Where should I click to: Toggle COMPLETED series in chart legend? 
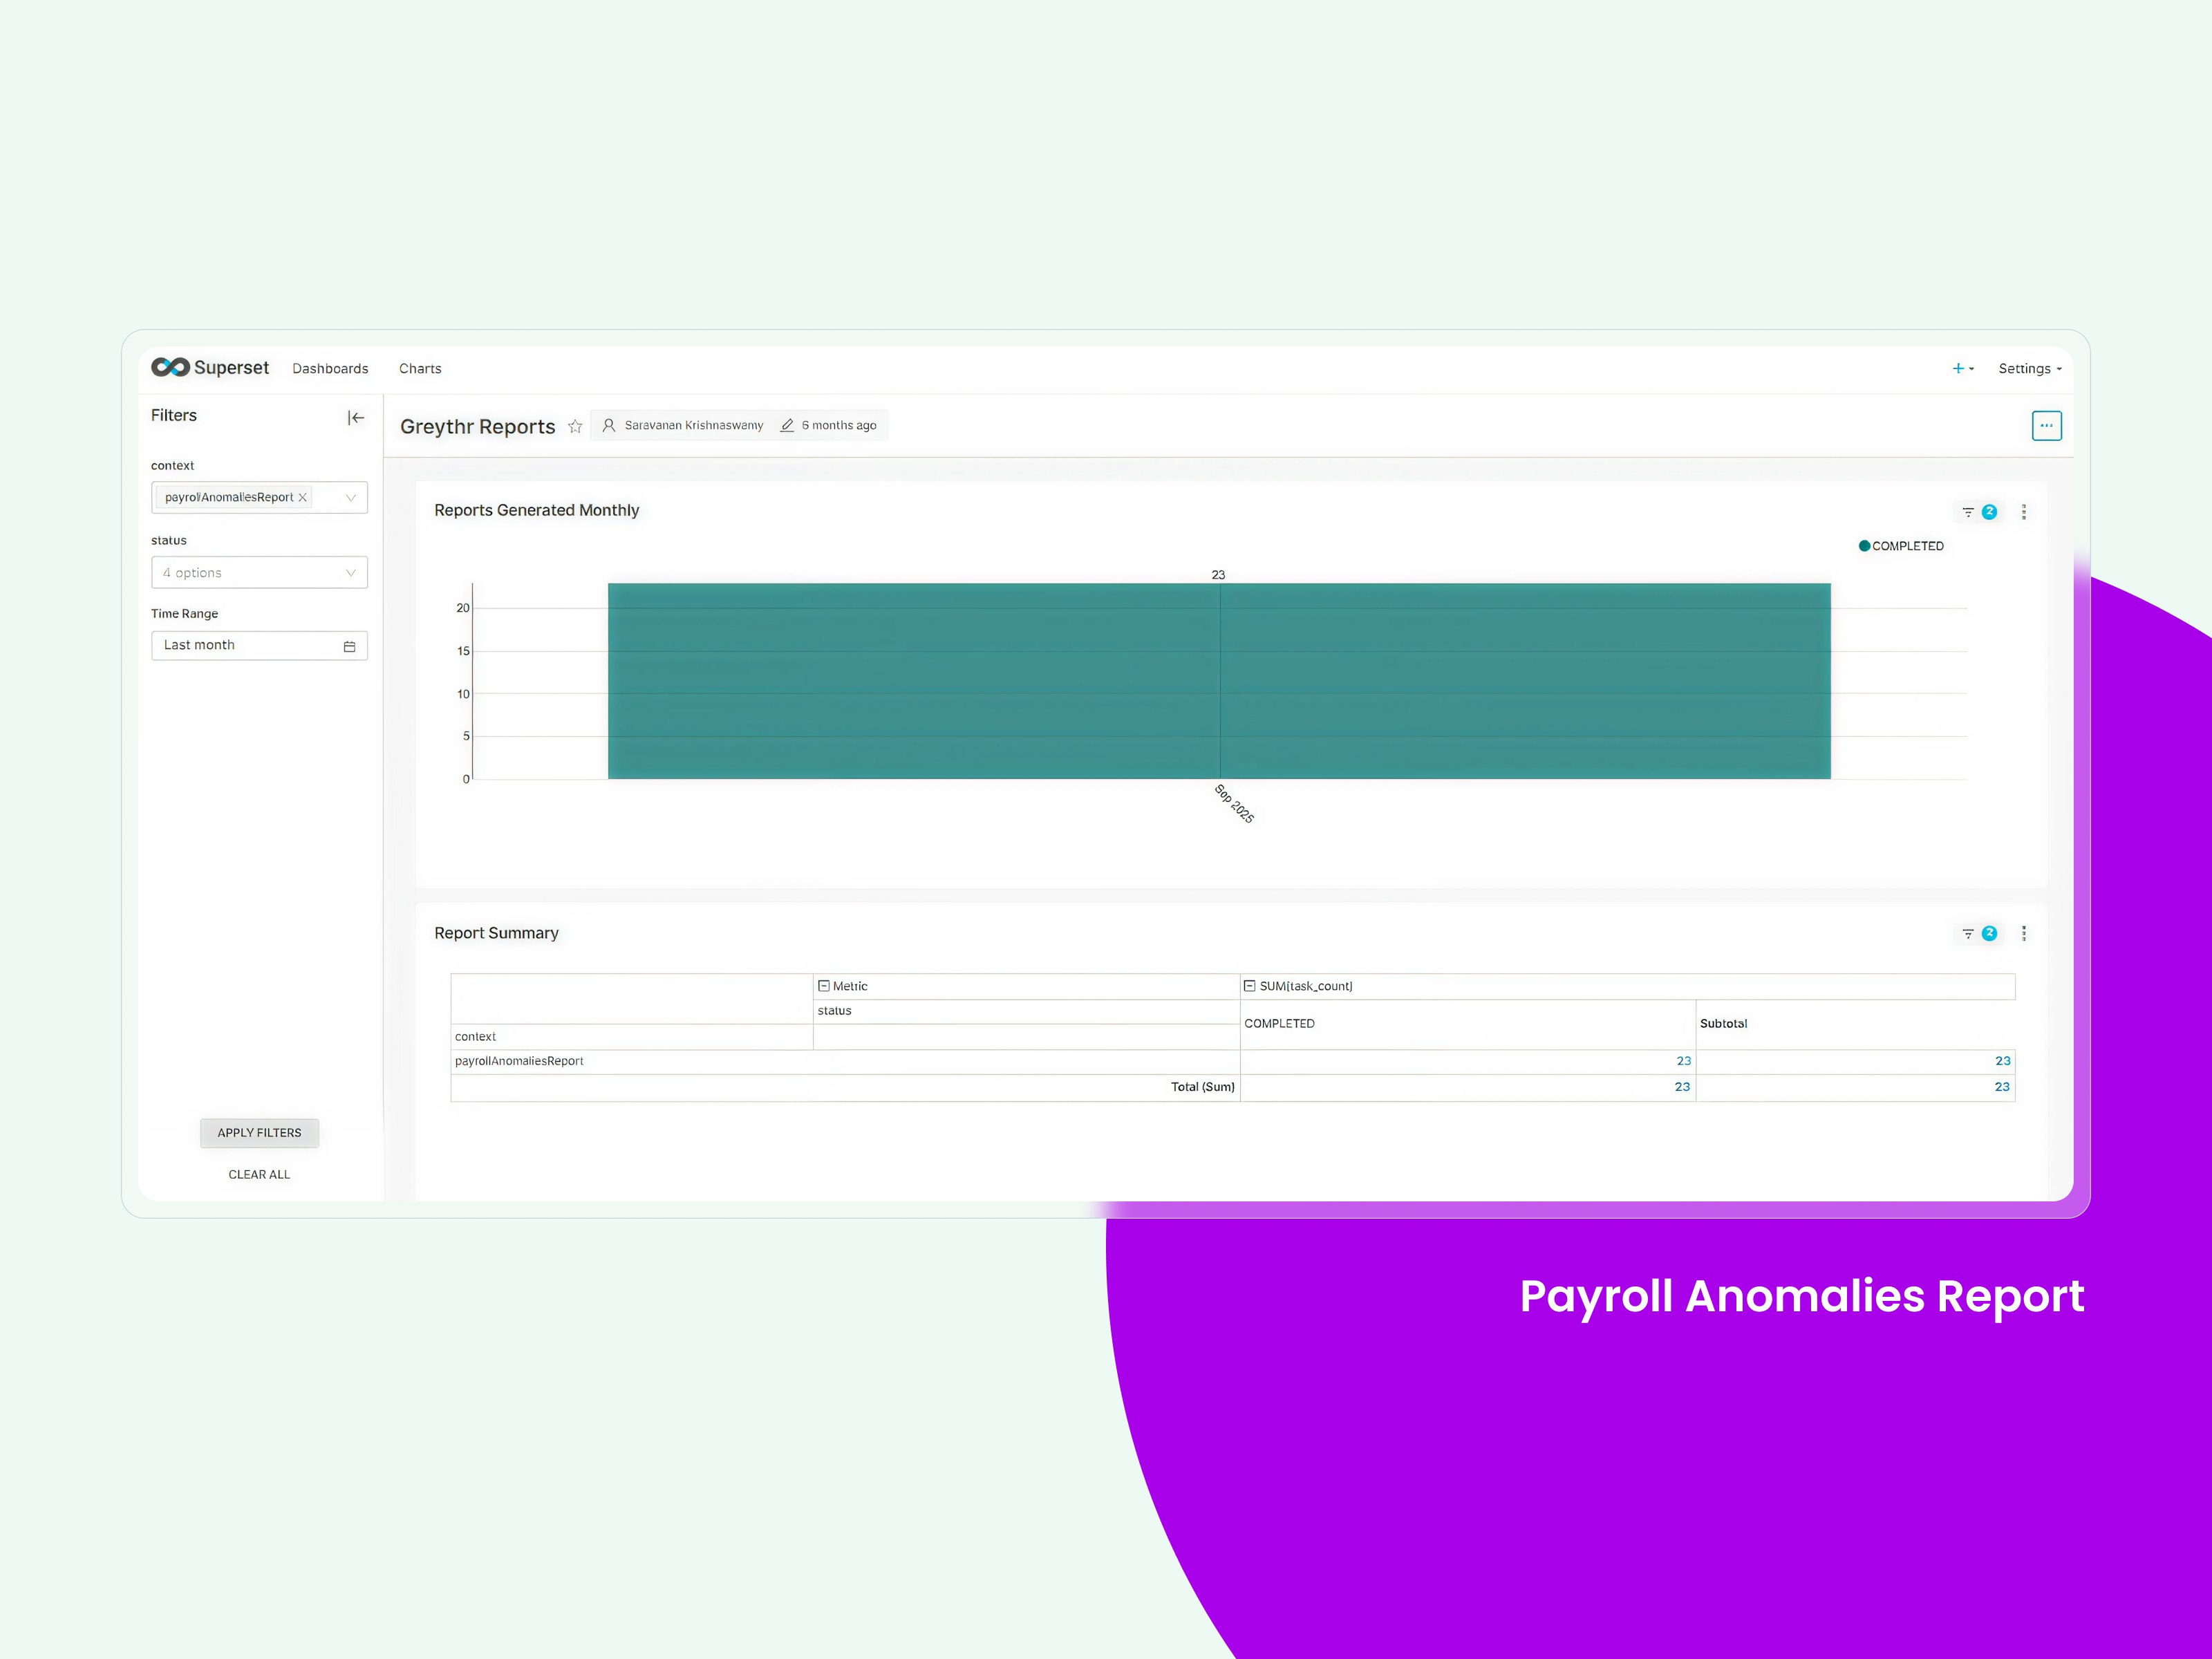coord(1900,546)
